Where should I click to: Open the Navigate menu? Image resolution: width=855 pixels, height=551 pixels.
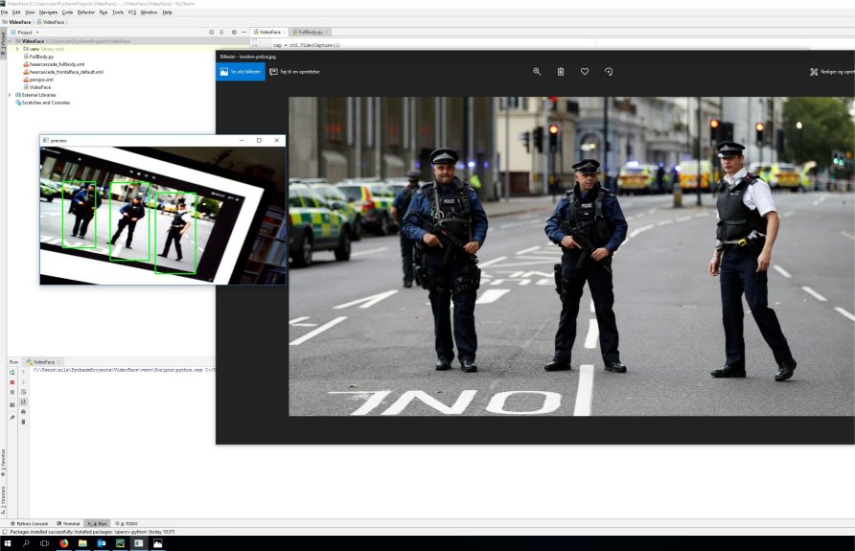[48, 12]
